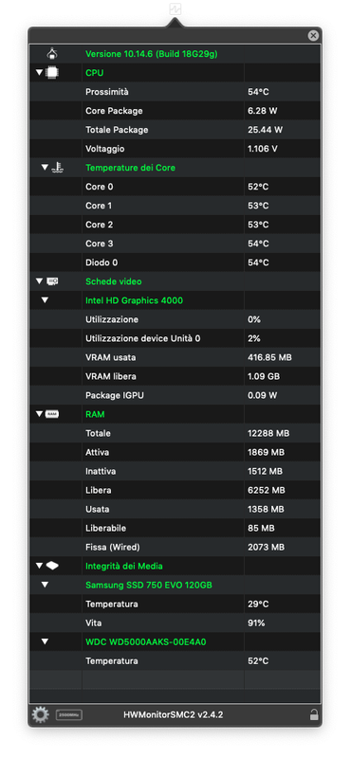The image size is (350, 758).
Task: Select the Diodo 0 row
Action: 175,262
